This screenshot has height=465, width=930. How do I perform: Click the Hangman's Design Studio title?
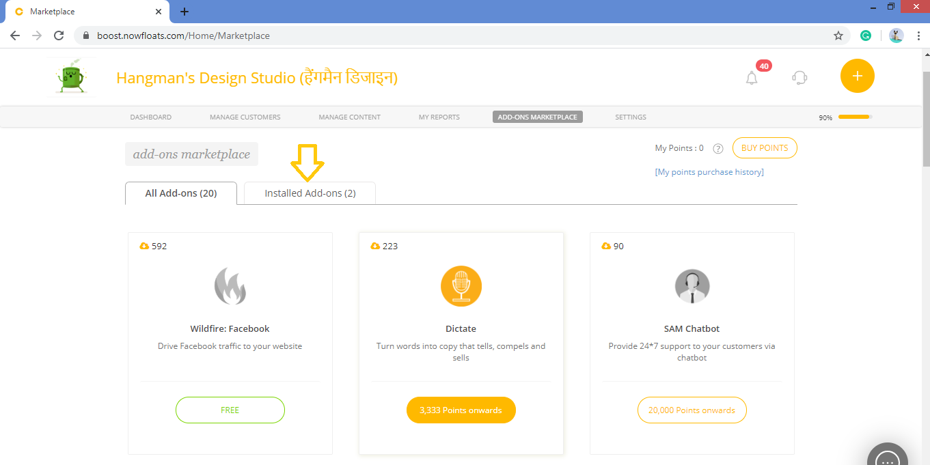[257, 78]
